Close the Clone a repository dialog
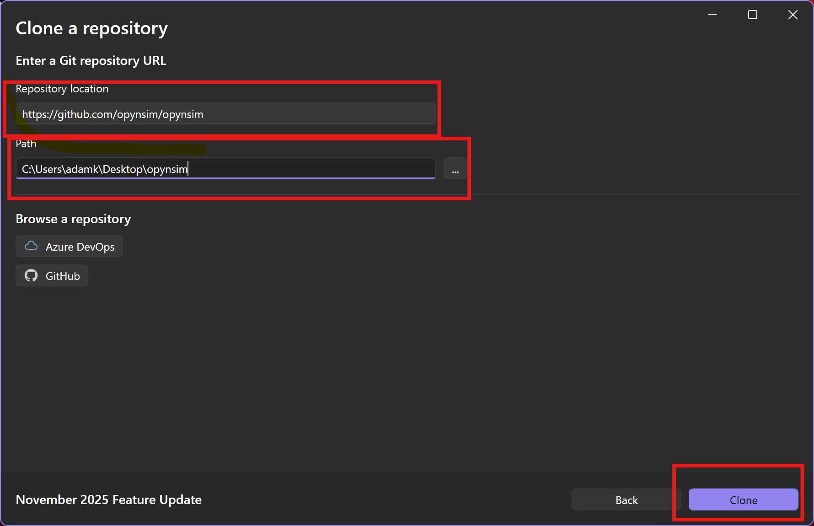Screen dimensions: 814x526 (x=793, y=15)
